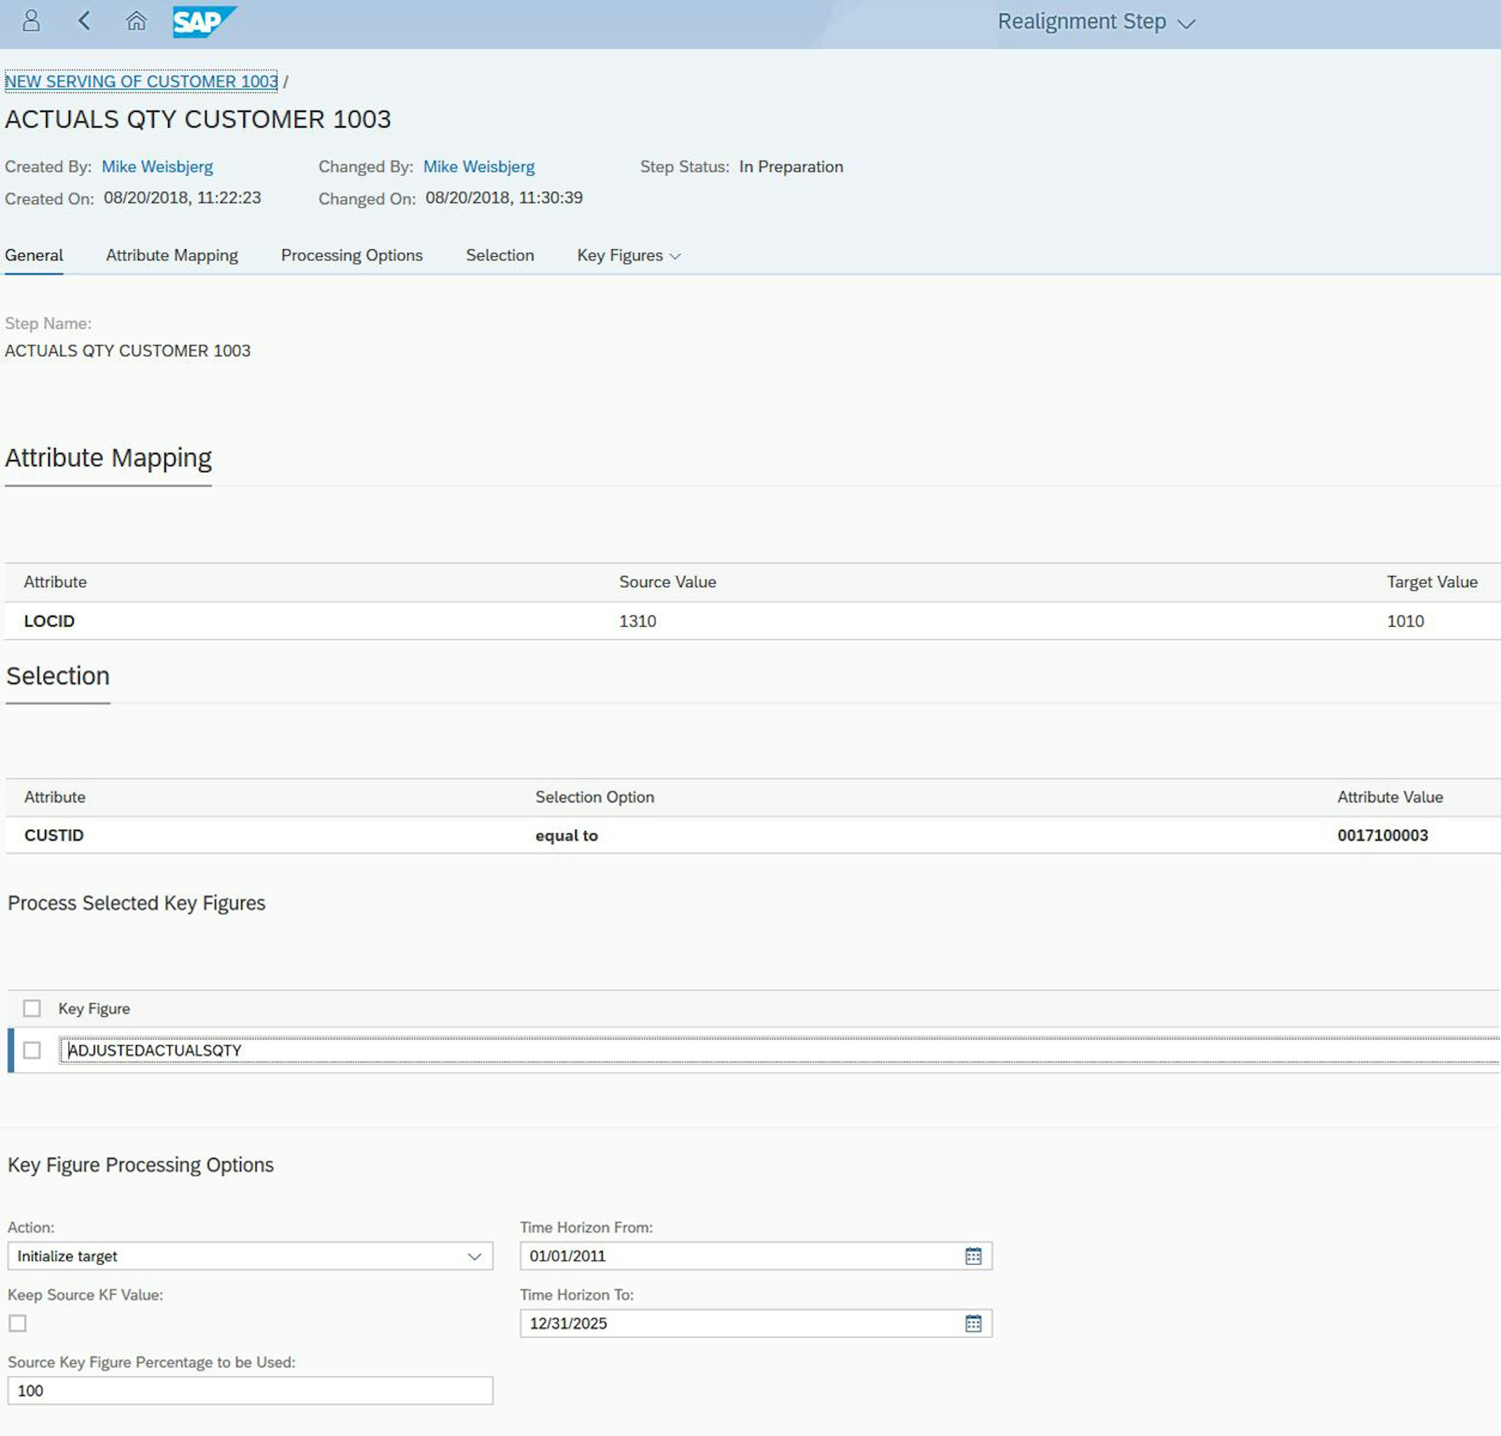Open Time Horizon To calendar picker

973,1323
